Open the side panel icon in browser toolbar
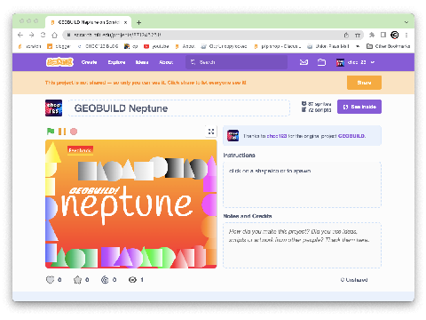This screenshot has width=426, height=320. [x=383, y=35]
